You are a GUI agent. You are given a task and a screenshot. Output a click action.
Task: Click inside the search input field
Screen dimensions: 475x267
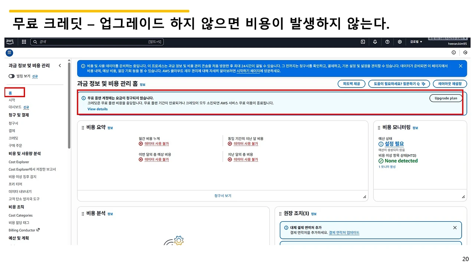coord(96,42)
